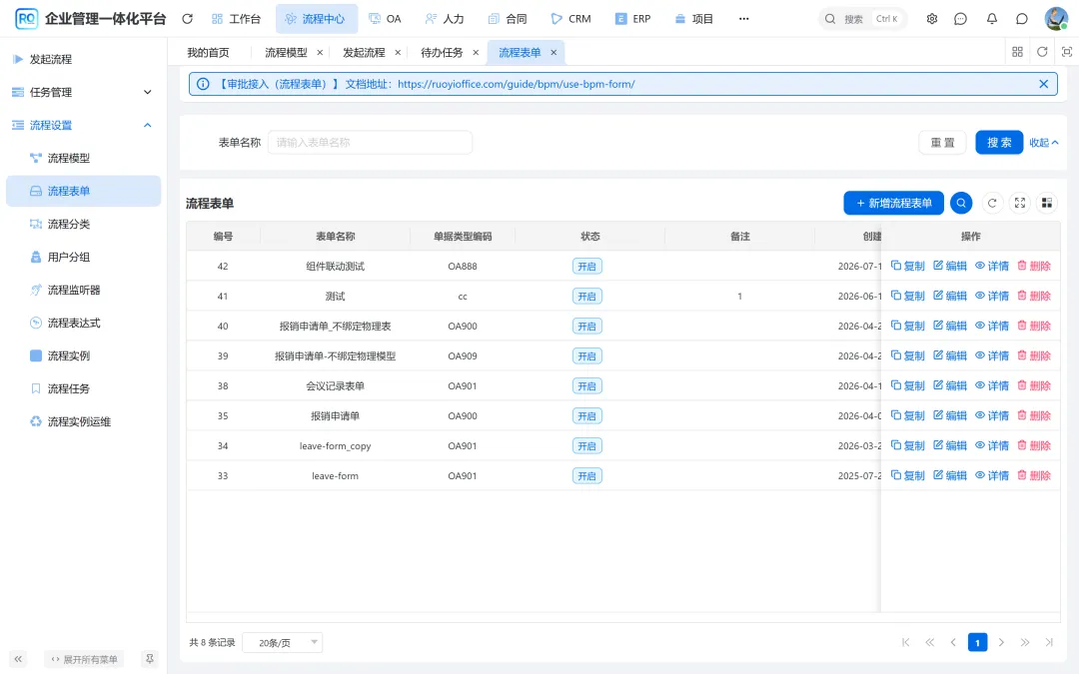The image size is (1079, 674).
Task: Jump to last page arrow
Action: click(x=1049, y=642)
